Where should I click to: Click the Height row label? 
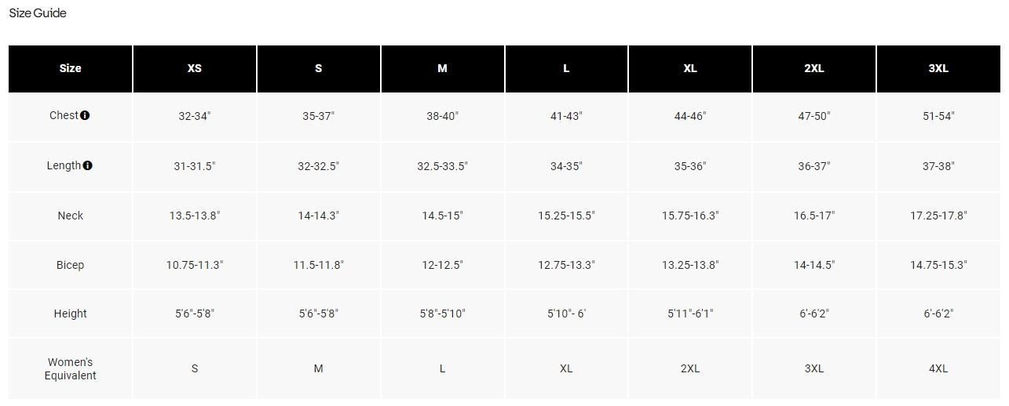pyautogui.click(x=70, y=314)
